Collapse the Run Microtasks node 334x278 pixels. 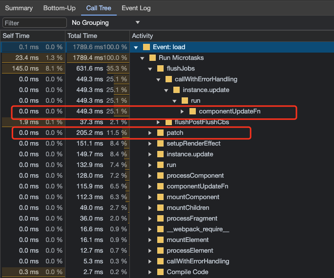pyautogui.click(x=142, y=58)
